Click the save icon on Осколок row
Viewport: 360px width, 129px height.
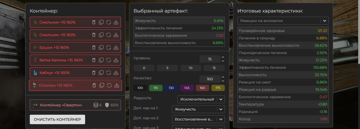point(117,85)
